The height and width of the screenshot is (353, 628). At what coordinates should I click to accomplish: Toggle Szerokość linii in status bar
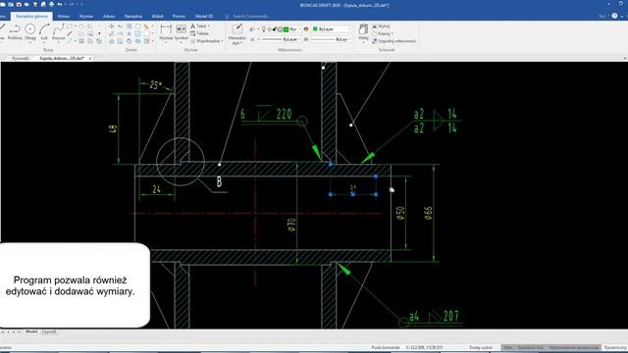(530, 347)
